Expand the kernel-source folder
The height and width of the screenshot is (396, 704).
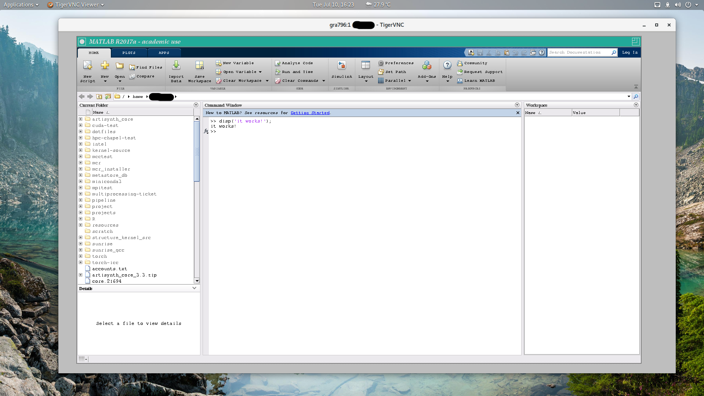81,150
